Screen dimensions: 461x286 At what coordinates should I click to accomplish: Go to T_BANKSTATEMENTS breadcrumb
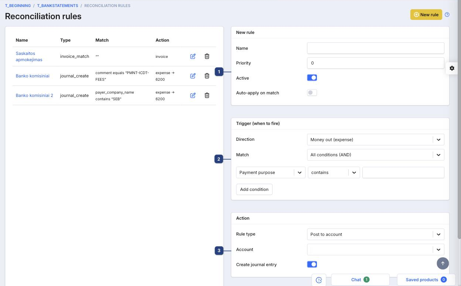(x=58, y=6)
